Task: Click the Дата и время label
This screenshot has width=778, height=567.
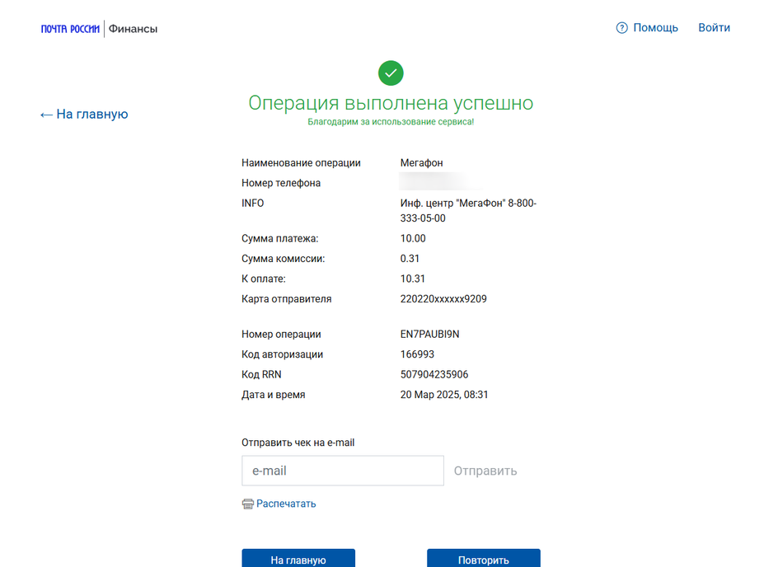Action: point(274,395)
